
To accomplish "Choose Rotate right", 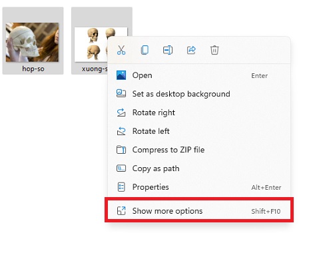I will pyautogui.click(x=199, y=113).
